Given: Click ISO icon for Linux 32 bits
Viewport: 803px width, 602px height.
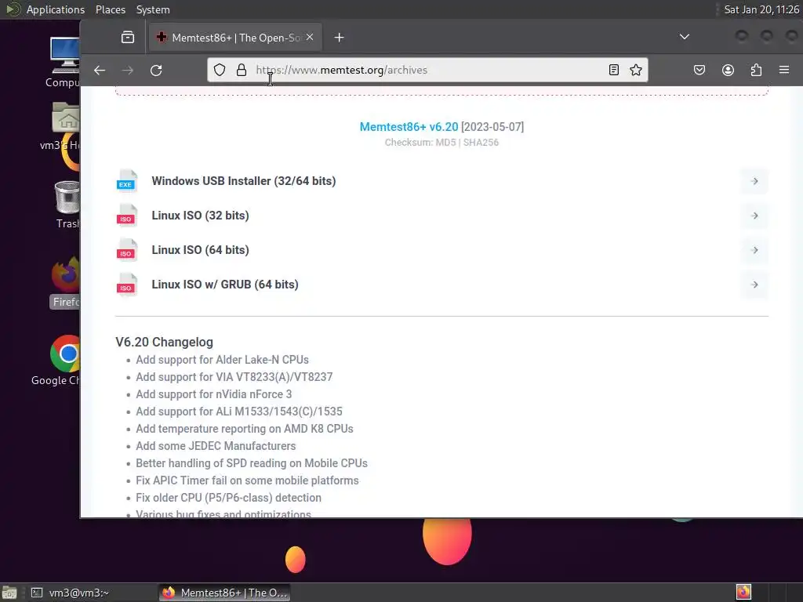Looking at the screenshot, I should (x=126, y=216).
